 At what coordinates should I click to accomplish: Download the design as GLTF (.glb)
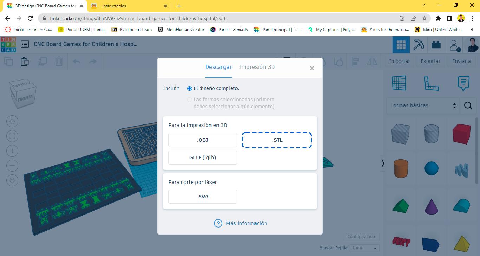point(203,158)
